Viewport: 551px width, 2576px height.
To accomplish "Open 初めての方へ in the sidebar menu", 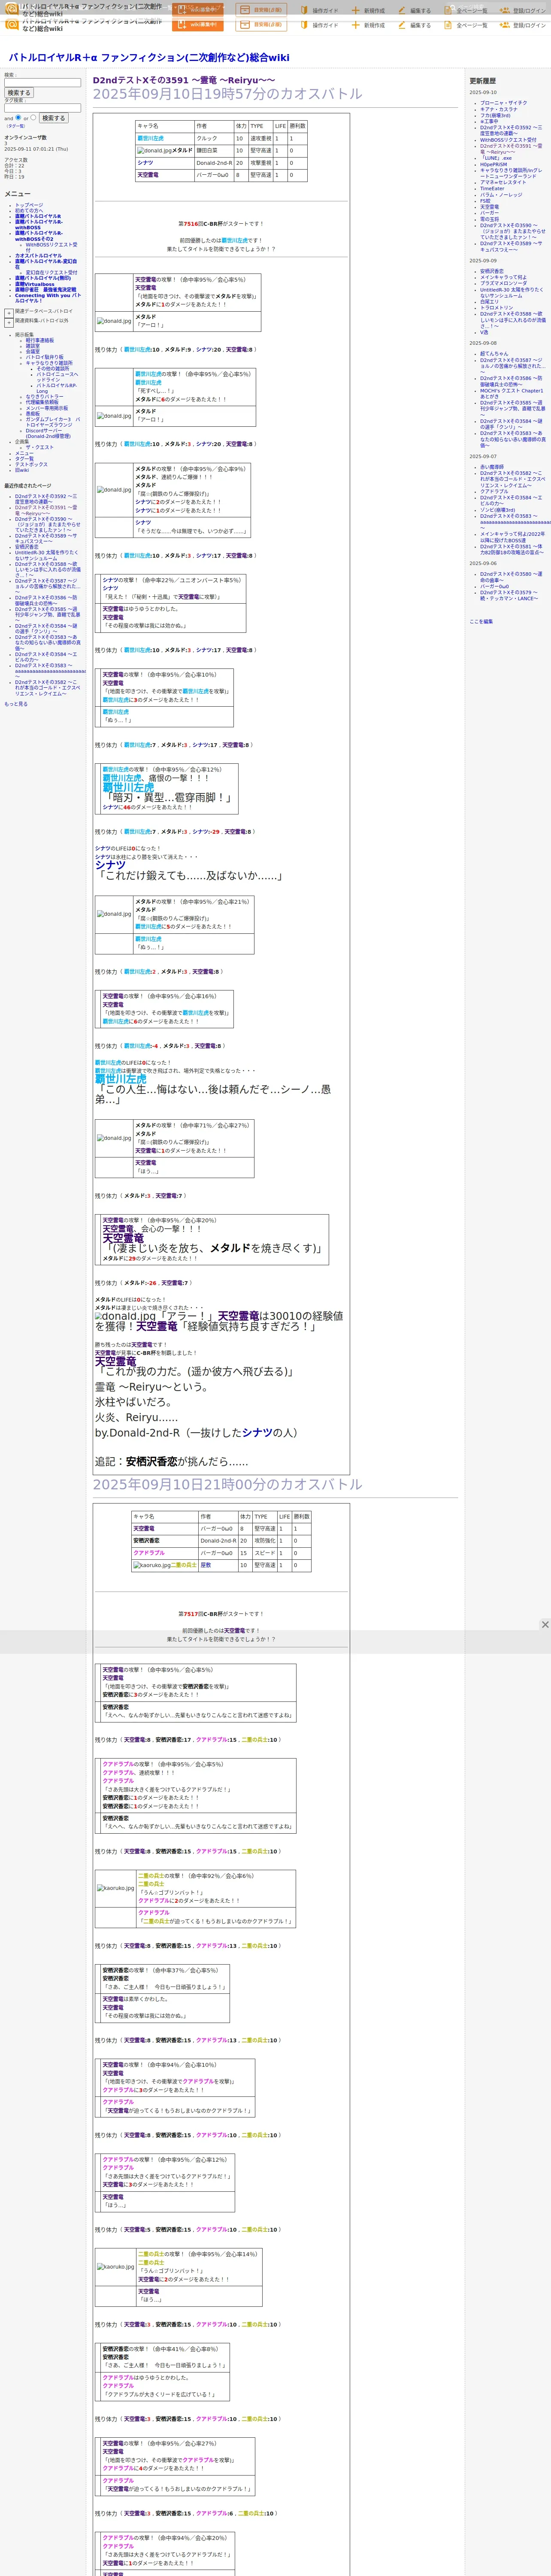I will [29, 210].
